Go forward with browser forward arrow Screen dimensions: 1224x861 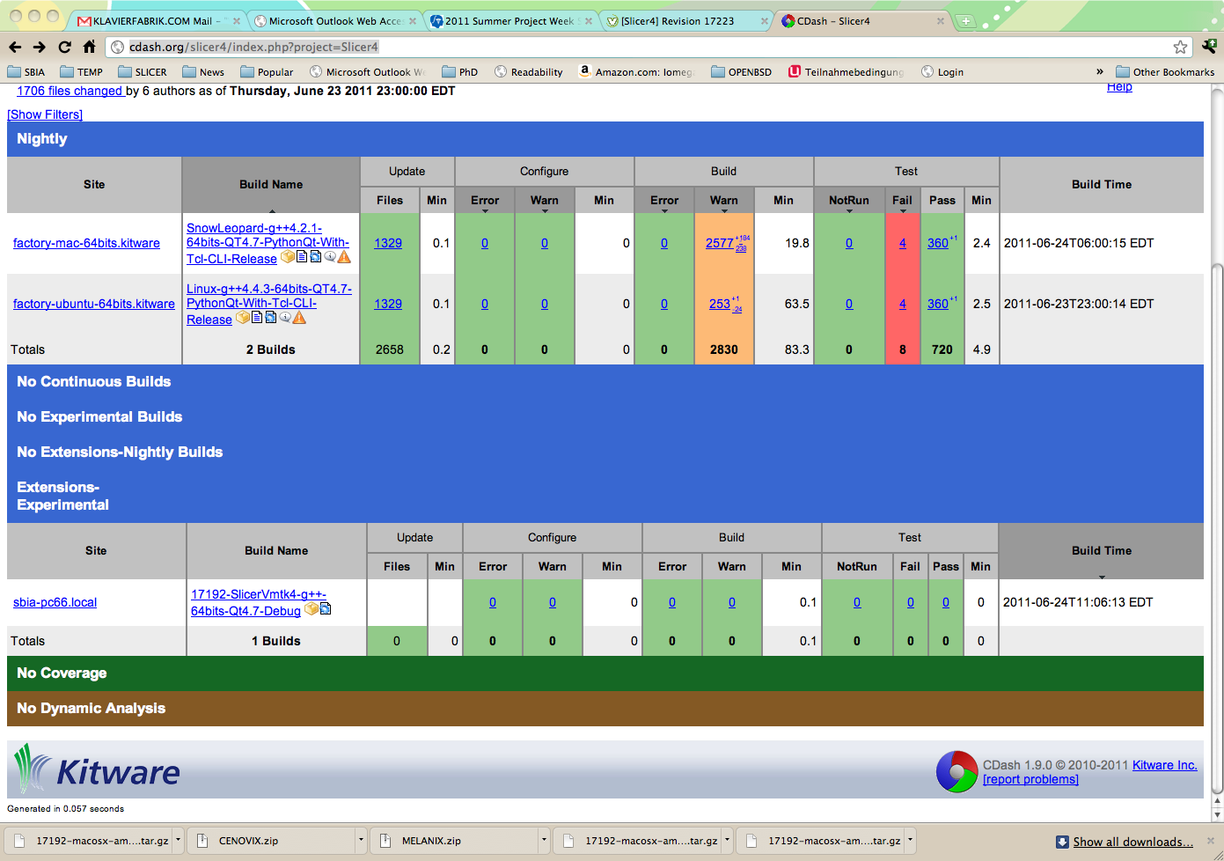pyautogui.click(x=40, y=47)
